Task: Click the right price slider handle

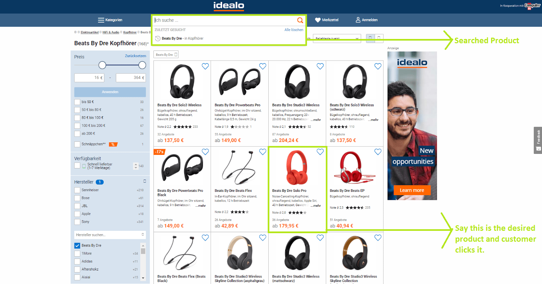Action: point(142,65)
